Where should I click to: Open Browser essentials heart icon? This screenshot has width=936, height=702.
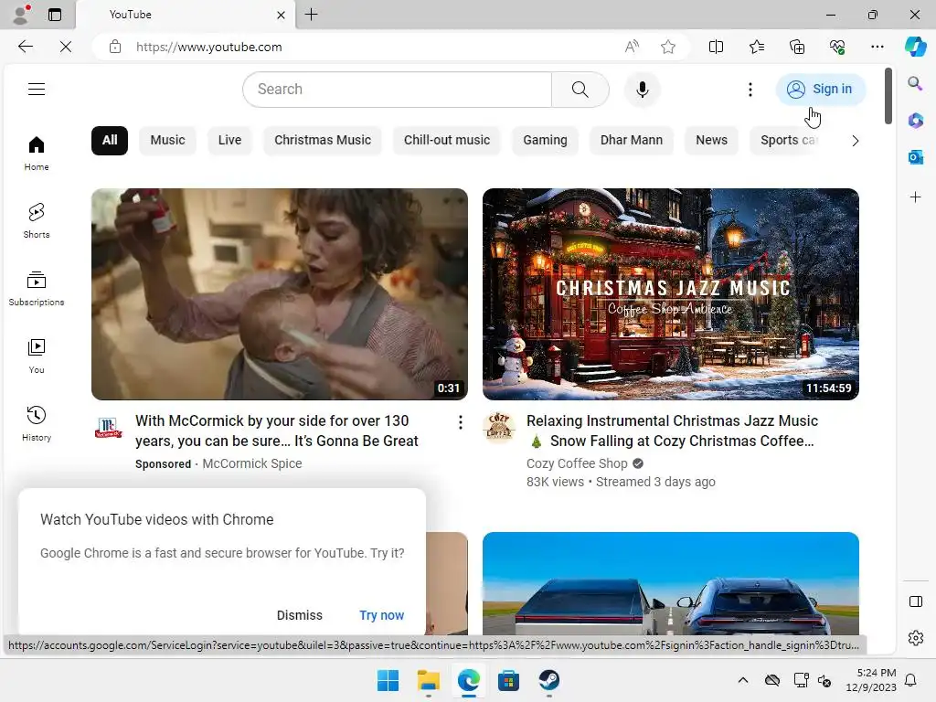(x=837, y=47)
